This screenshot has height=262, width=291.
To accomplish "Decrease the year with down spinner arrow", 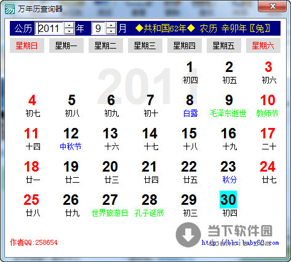I will [x=70, y=31].
